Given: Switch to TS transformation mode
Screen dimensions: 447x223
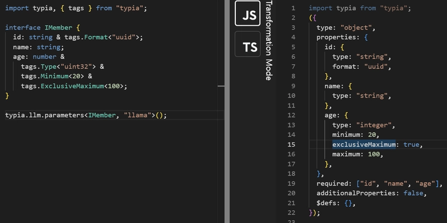Looking at the screenshot, I should point(248,44).
